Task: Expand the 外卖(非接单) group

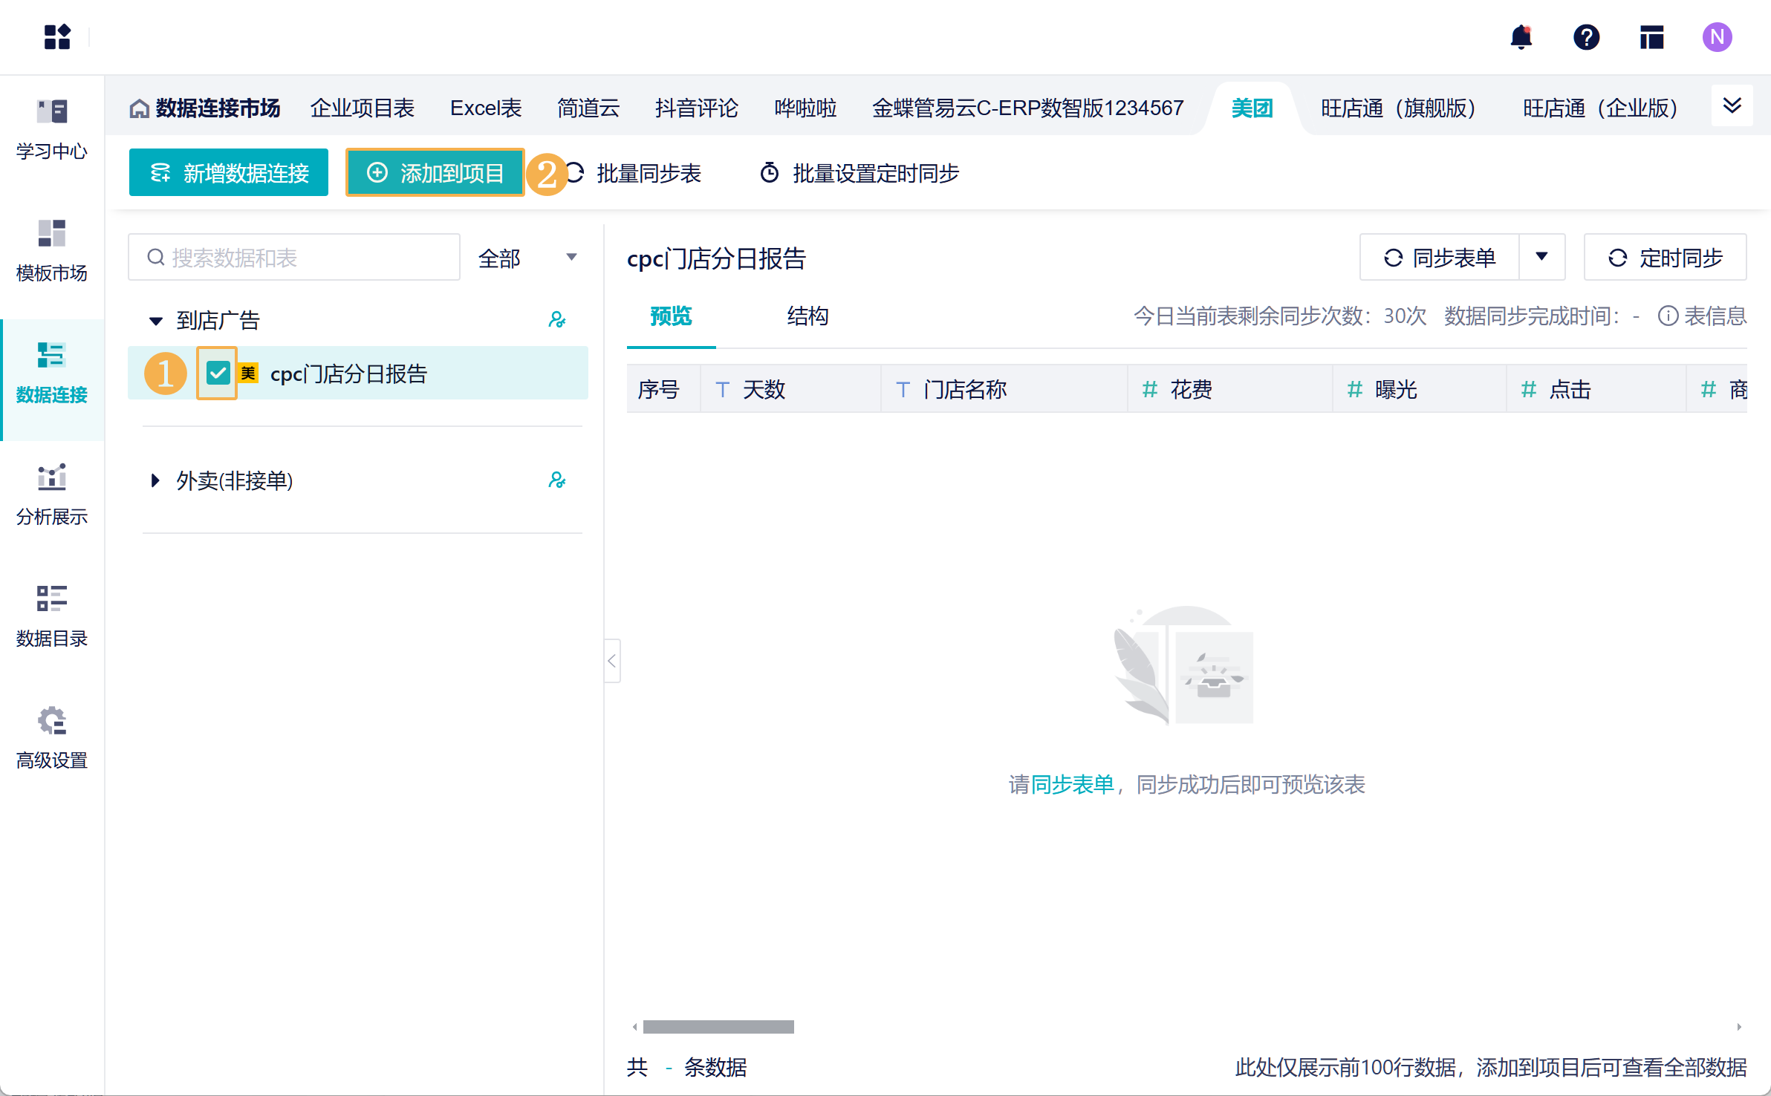Action: pos(155,480)
